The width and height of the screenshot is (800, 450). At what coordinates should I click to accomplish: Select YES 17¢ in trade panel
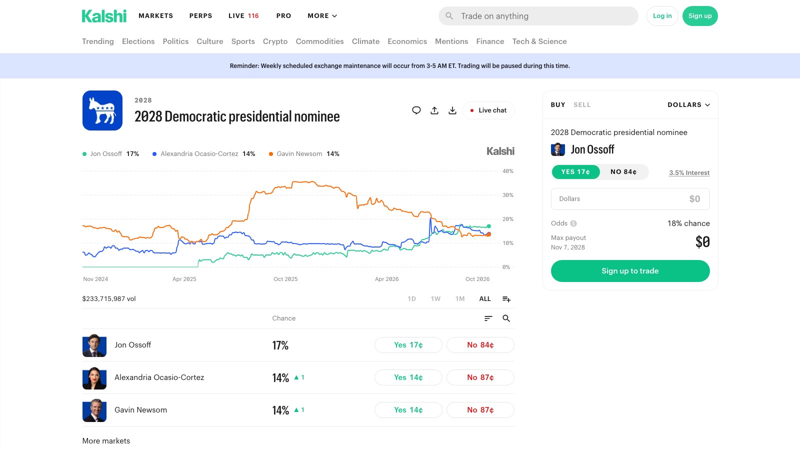click(x=575, y=172)
